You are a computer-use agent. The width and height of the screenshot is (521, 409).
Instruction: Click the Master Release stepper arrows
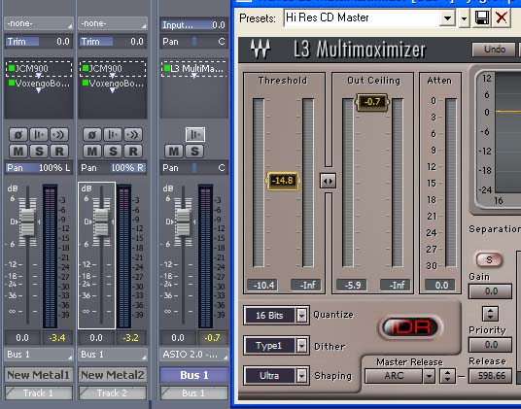point(447,376)
